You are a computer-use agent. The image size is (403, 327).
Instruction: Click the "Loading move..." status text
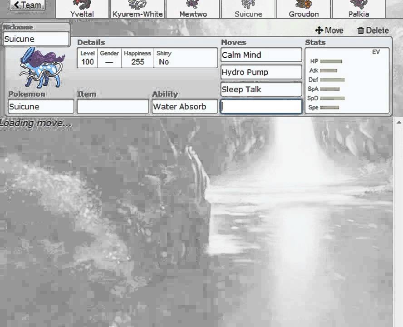tap(36, 123)
